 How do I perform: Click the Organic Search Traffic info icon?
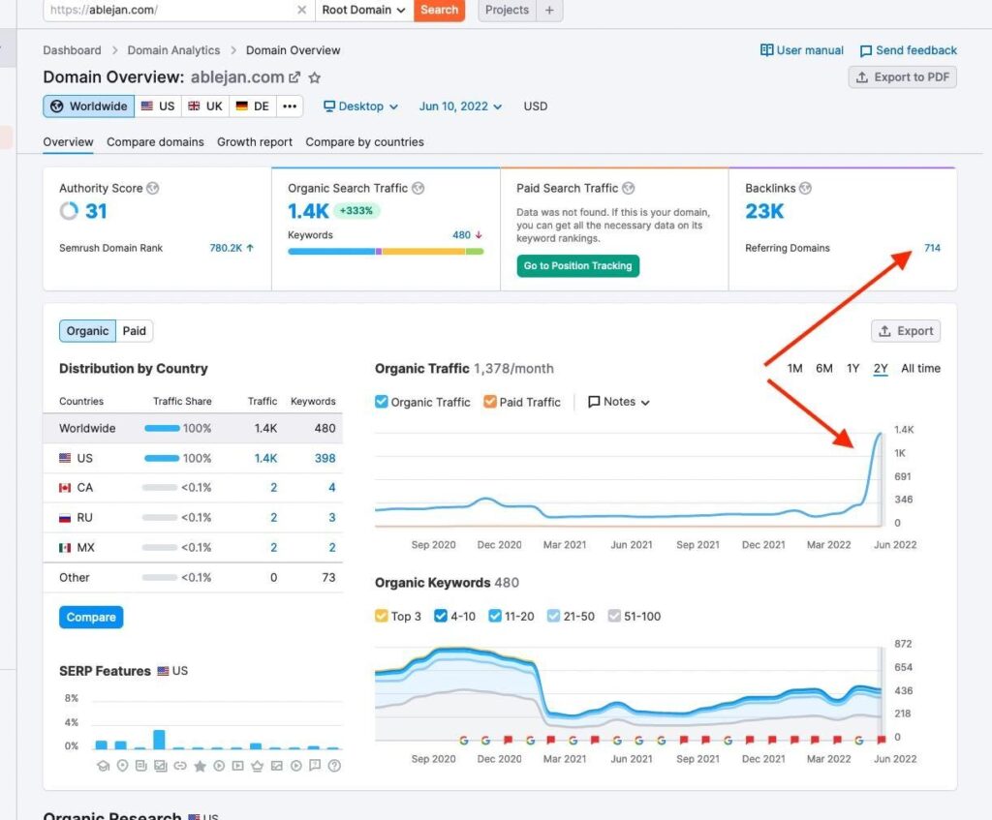[x=418, y=189]
